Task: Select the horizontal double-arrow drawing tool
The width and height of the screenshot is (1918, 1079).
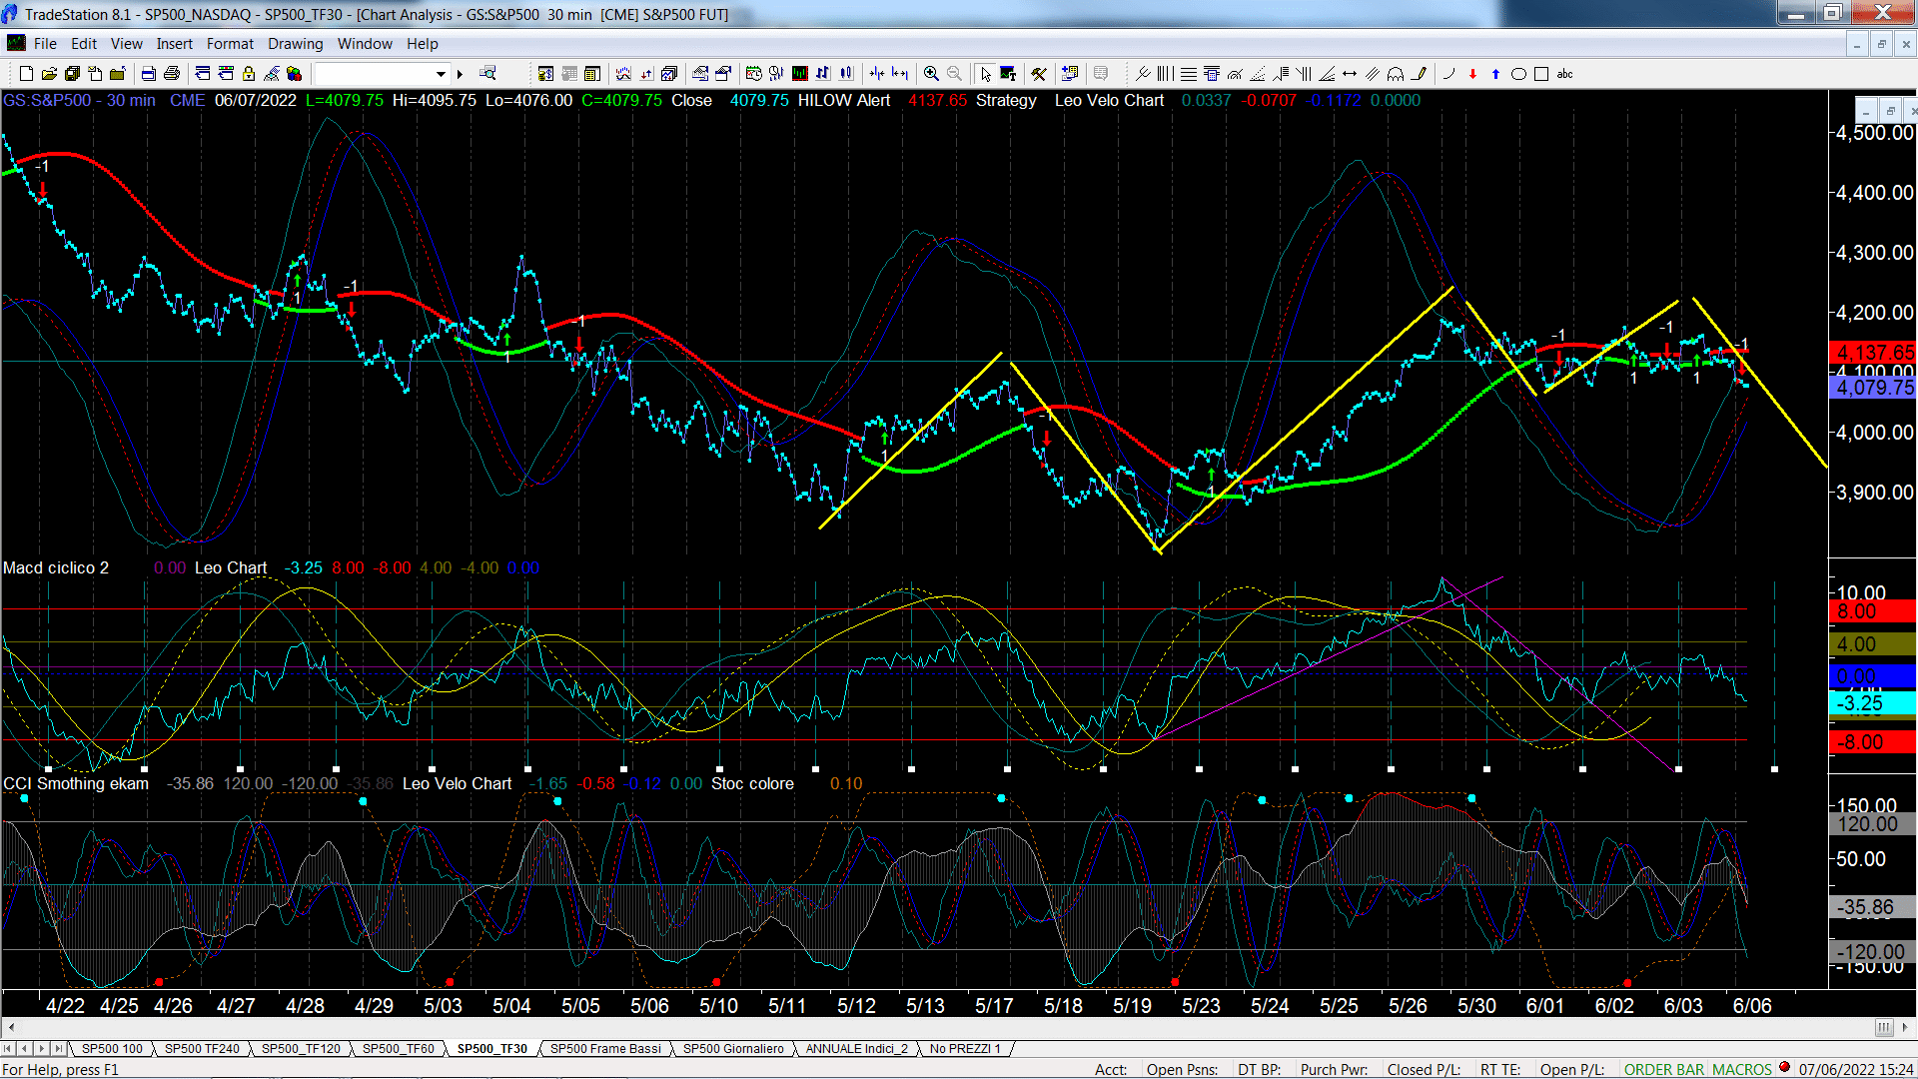Action: coord(1350,74)
